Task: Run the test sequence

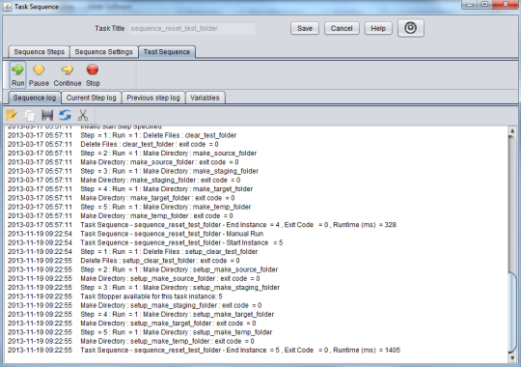Action: (17, 75)
